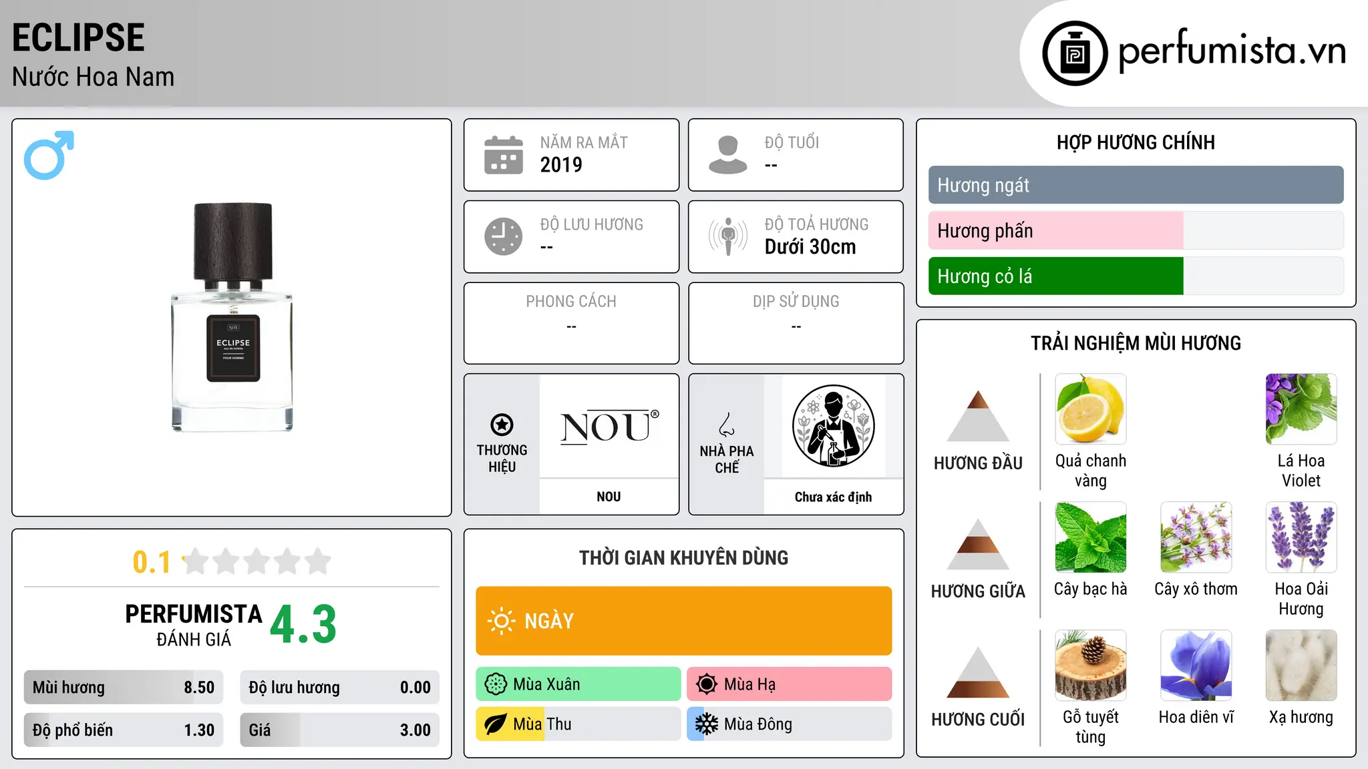Click the Giá 3.00 score bar
The height and width of the screenshot is (769, 1368).
coord(340,730)
